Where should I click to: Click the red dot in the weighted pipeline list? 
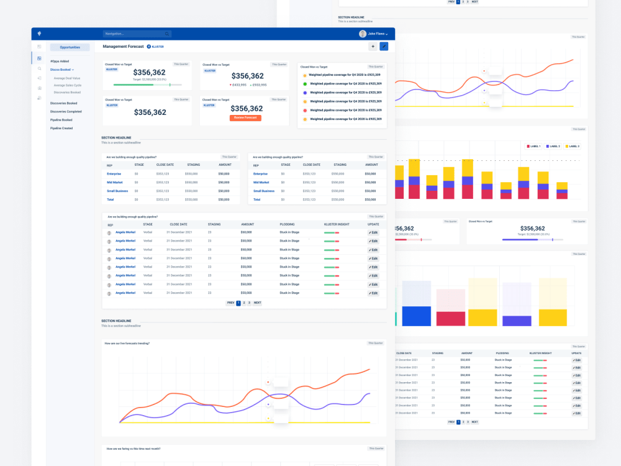(305, 111)
